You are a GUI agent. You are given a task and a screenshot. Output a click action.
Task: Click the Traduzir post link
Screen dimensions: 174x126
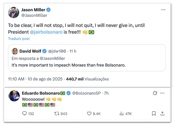[x=19, y=38]
